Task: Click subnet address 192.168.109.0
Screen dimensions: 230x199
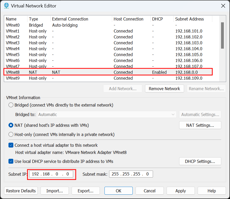Action: pyautogui.click(x=189, y=78)
